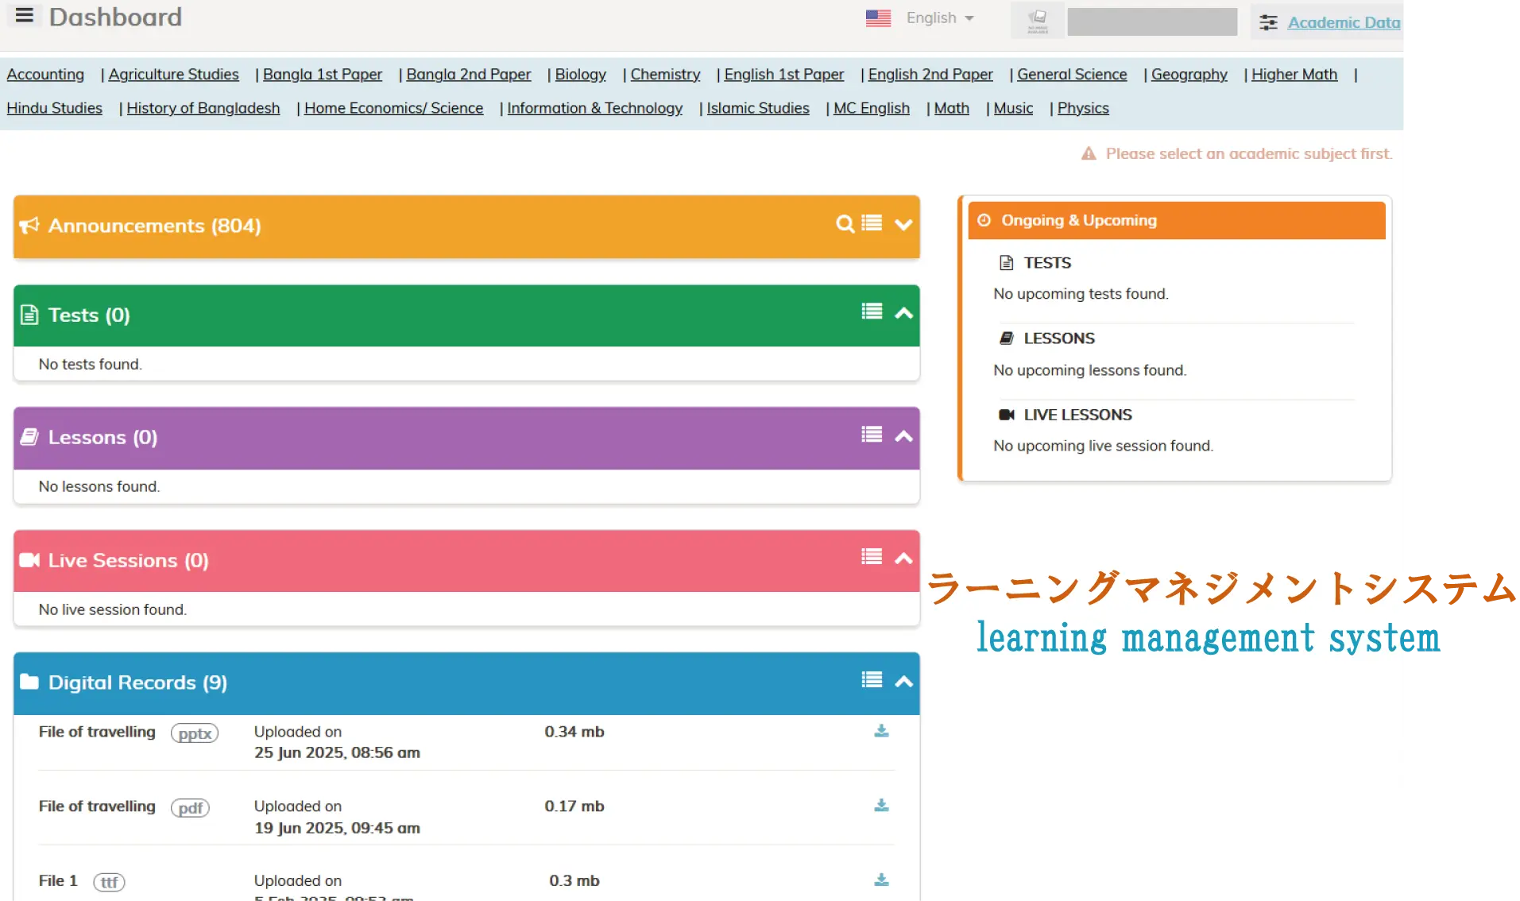This screenshot has width=1520, height=901.
Task: Click the TESTS document icon in sidebar
Action: pos(1006,263)
